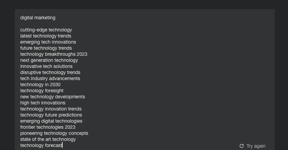Click the 'future technology trends' line
The image size is (288, 150).
(x=46, y=48)
